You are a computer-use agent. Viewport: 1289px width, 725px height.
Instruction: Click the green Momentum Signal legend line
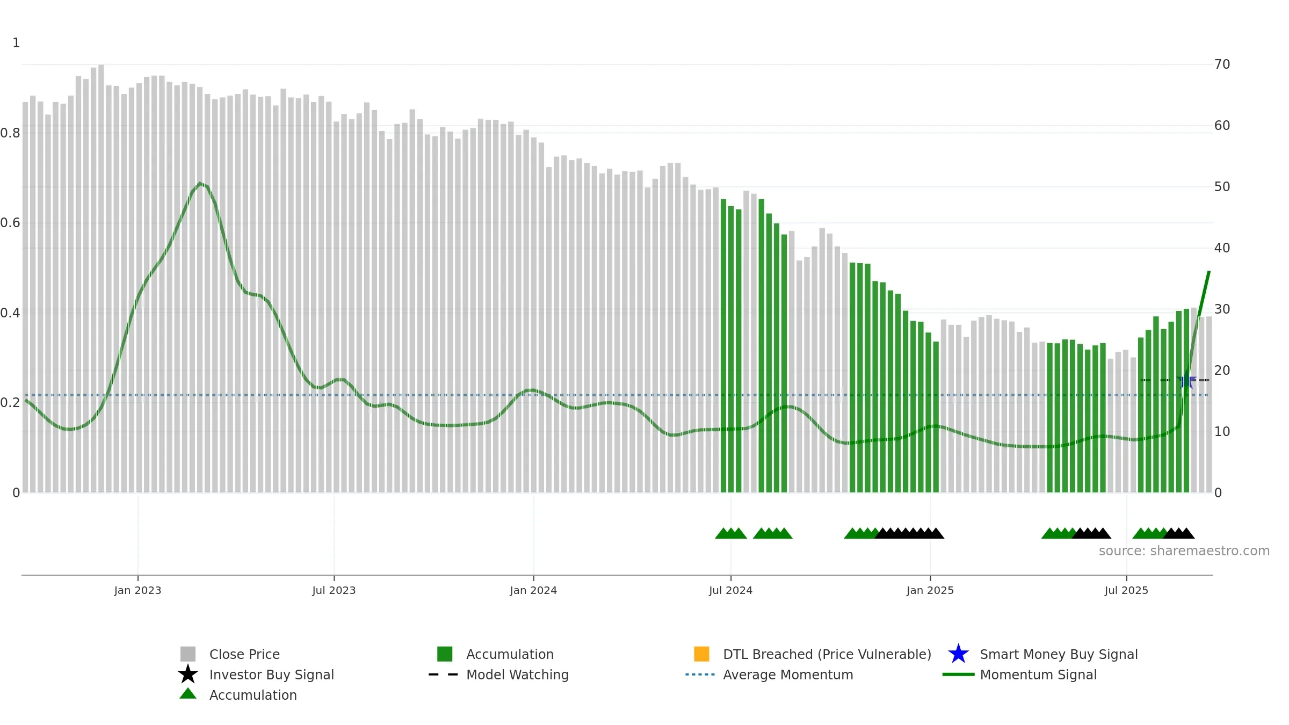[x=958, y=675]
